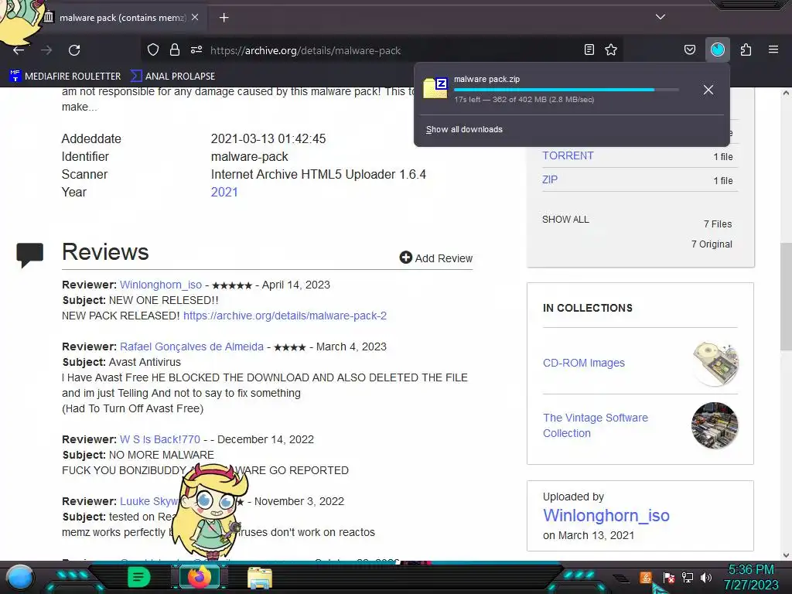
Task: Click the Reviews speech bubble icon
Action: tap(30, 254)
